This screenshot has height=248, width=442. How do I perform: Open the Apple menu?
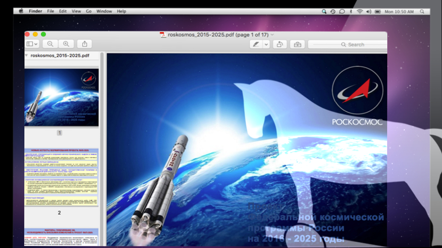pos(21,11)
